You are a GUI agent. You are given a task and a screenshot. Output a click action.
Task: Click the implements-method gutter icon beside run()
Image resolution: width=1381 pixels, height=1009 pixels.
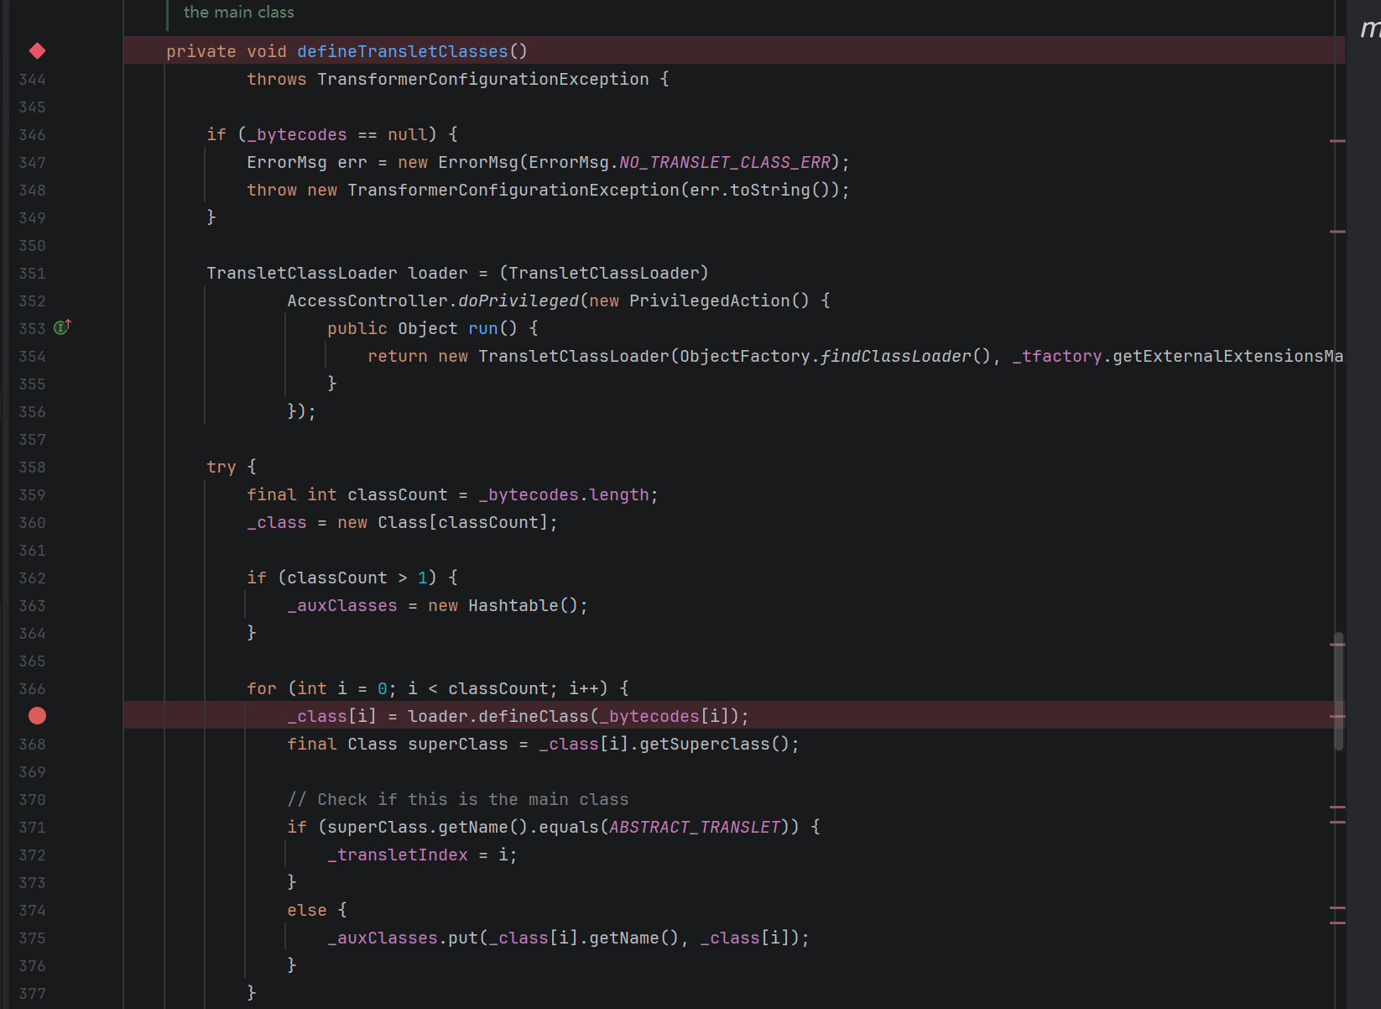(x=63, y=327)
